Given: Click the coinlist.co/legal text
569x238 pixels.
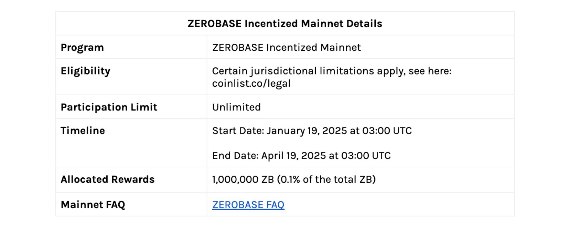Looking at the screenshot, I should 251,83.
